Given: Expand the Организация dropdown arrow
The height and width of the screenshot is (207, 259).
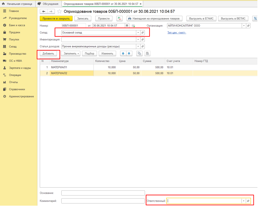Looking at the screenshot, I should [x=244, y=26].
